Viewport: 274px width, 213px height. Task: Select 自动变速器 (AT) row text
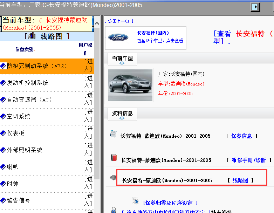pyautogui.click(x=29, y=100)
